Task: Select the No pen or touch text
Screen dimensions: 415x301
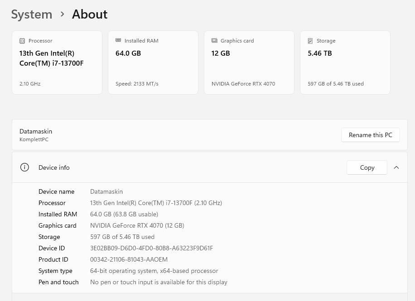Action: (159, 282)
